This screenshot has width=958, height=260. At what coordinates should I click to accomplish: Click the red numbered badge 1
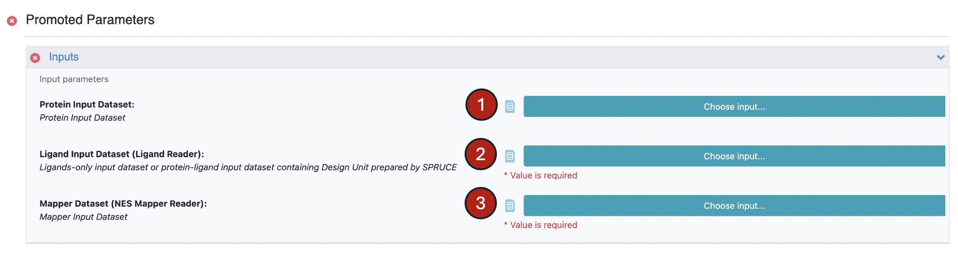coord(481,105)
